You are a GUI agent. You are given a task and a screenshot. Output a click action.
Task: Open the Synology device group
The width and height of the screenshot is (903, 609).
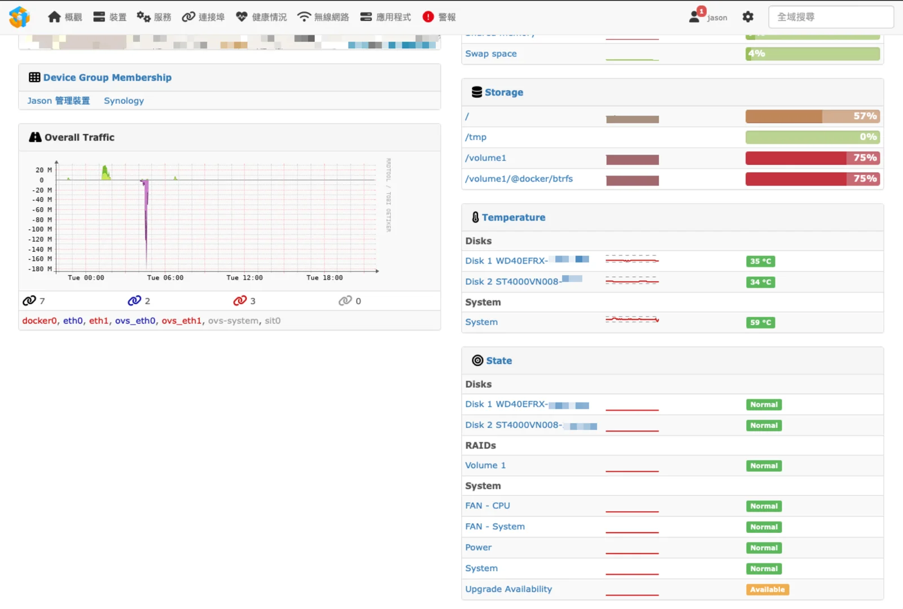pos(124,100)
